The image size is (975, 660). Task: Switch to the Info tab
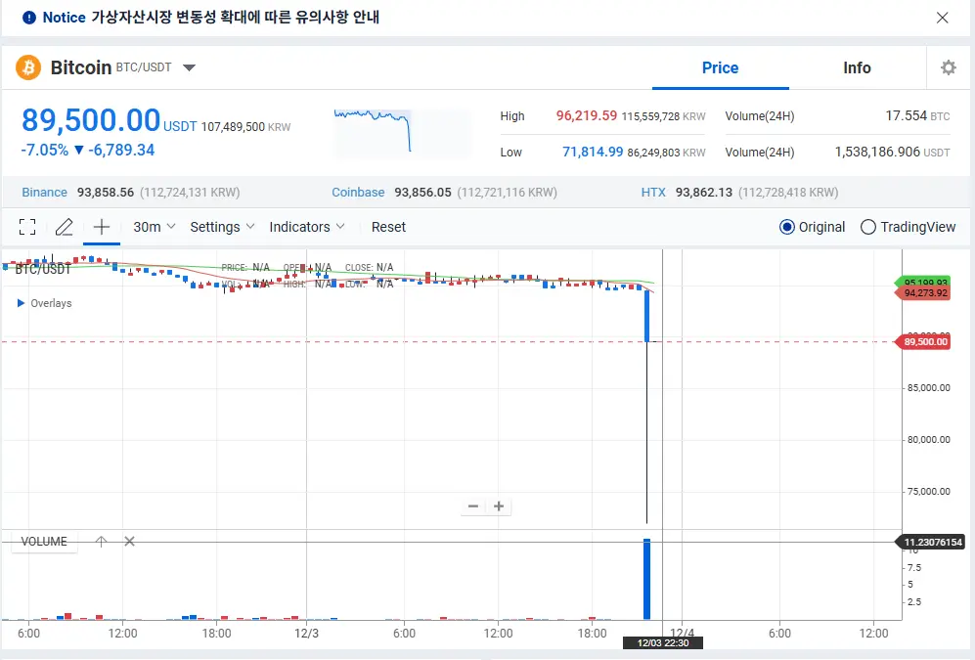pyautogui.click(x=856, y=67)
